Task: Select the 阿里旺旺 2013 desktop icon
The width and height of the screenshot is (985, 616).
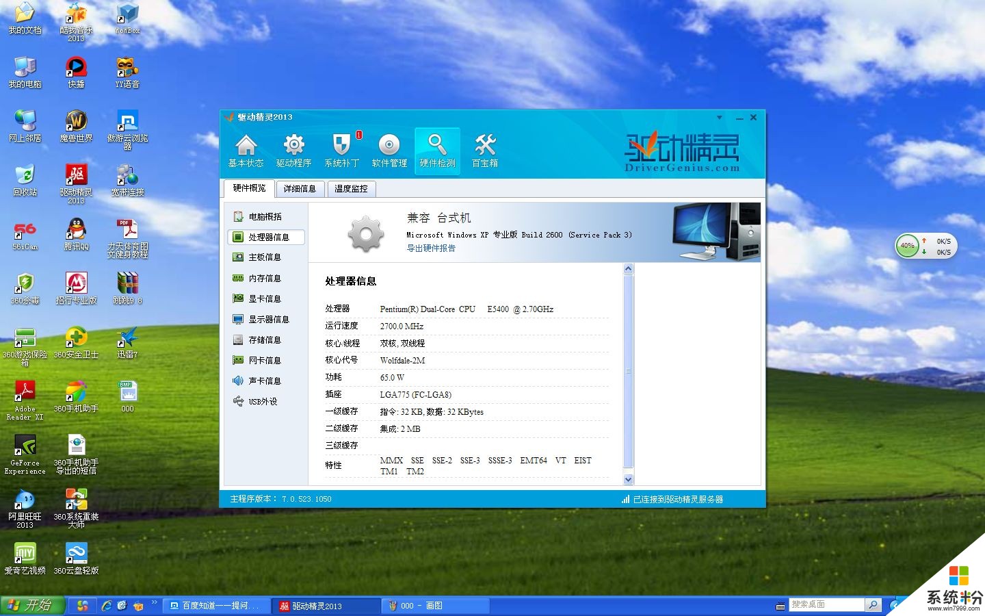Action: click(x=25, y=509)
